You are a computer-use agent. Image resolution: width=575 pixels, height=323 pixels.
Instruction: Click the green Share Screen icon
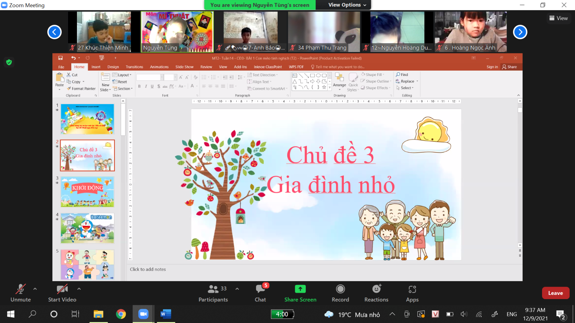coord(300,289)
